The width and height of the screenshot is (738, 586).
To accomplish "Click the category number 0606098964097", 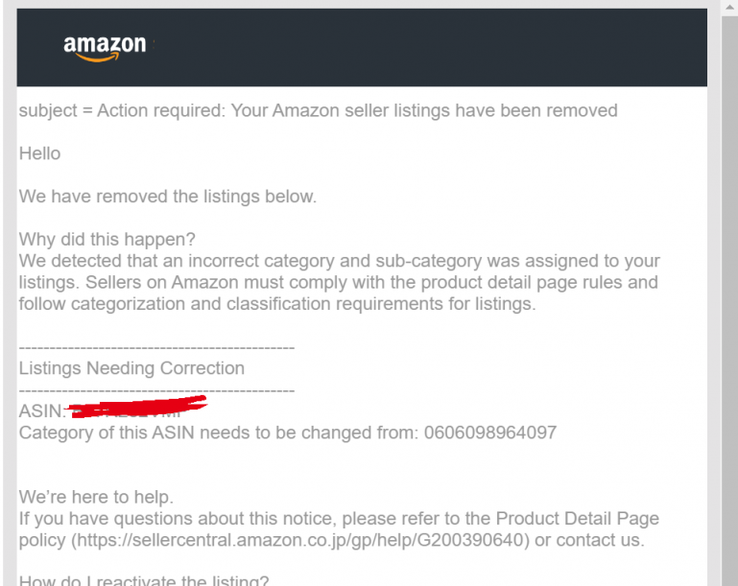I will pyautogui.click(x=490, y=433).
